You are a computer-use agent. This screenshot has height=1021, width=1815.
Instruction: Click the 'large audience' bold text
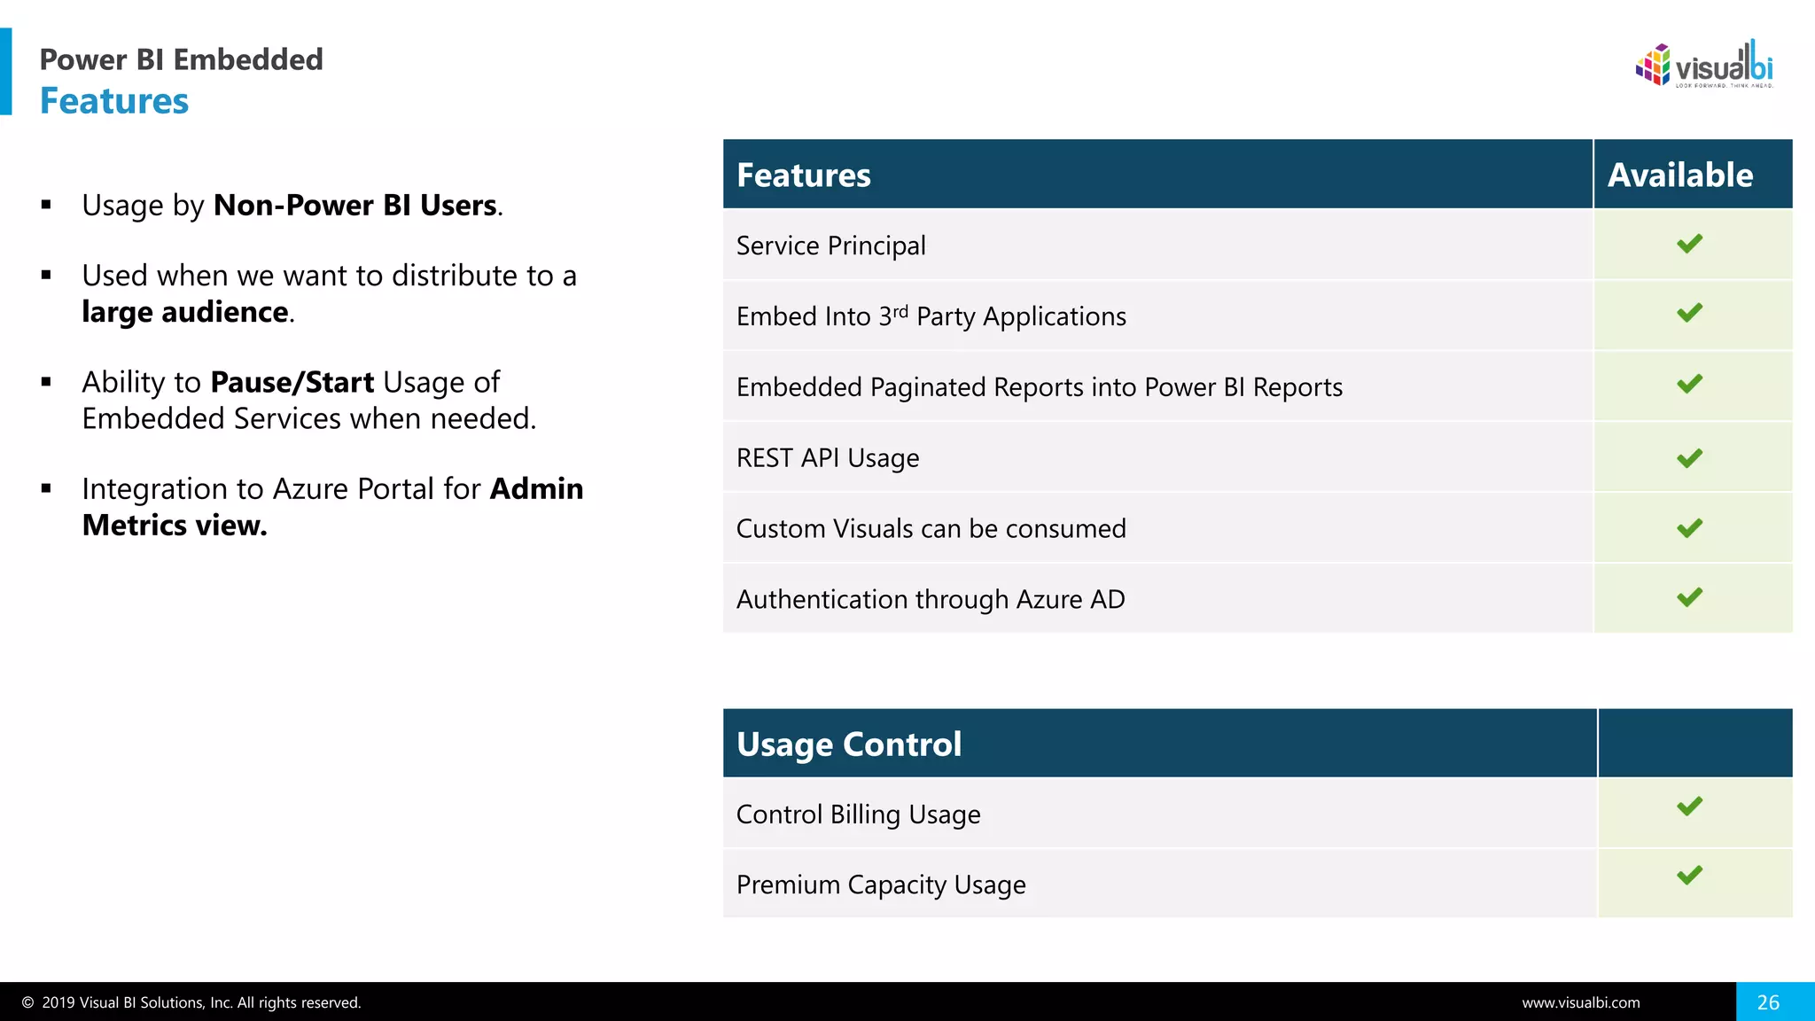click(185, 312)
